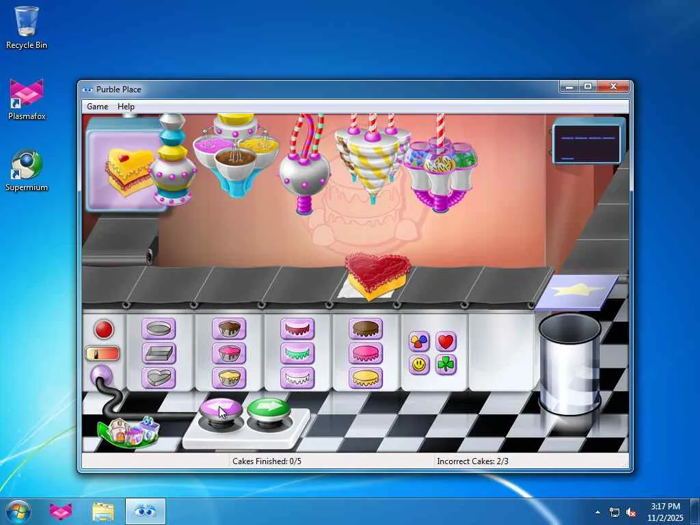Open the clock showing 3:17 PM
The image size is (700, 525).
665,512
